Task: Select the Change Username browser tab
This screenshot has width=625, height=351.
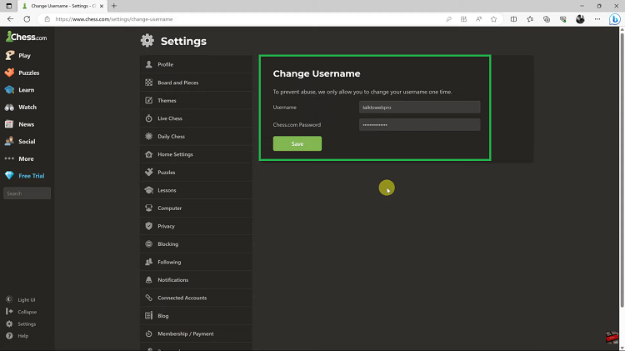Action: (63, 6)
